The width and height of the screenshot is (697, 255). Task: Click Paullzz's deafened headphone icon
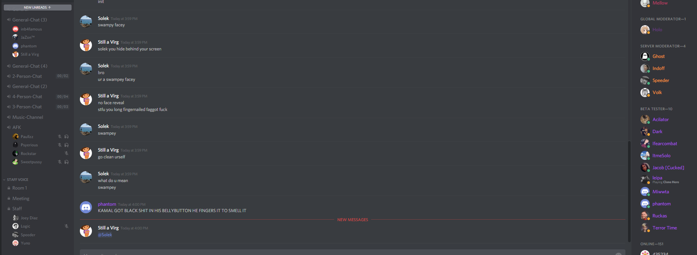66,137
